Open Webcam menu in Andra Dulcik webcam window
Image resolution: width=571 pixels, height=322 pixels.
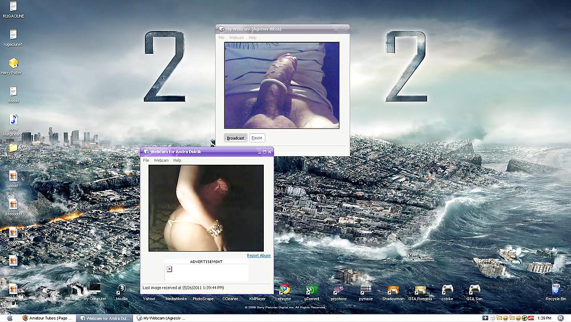point(161,161)
